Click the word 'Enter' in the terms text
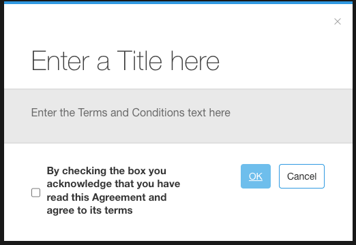This screenshot has height=245, width=356. pyautogui.click(x=44, y=112)
